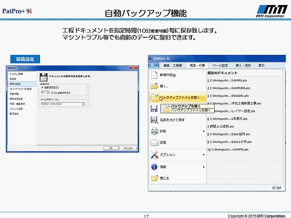Viewport: 291px width, 218px height.
Task: Select 作図・編集条件 in the settings list
Action: 17,104
